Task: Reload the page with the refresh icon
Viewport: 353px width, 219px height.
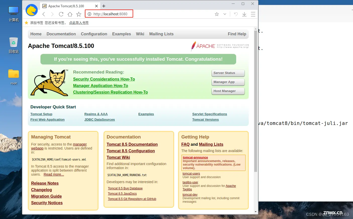Action: [x=61, y=14]
